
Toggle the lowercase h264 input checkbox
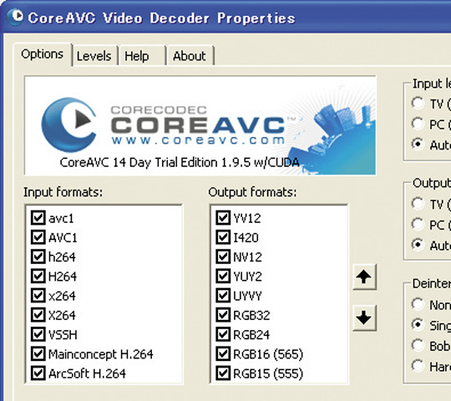[x=38, y=256]
